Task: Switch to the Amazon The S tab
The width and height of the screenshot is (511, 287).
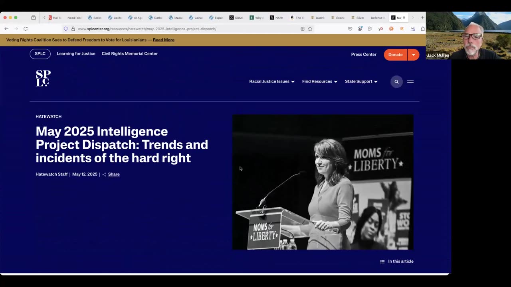Action: click(297, 18)
